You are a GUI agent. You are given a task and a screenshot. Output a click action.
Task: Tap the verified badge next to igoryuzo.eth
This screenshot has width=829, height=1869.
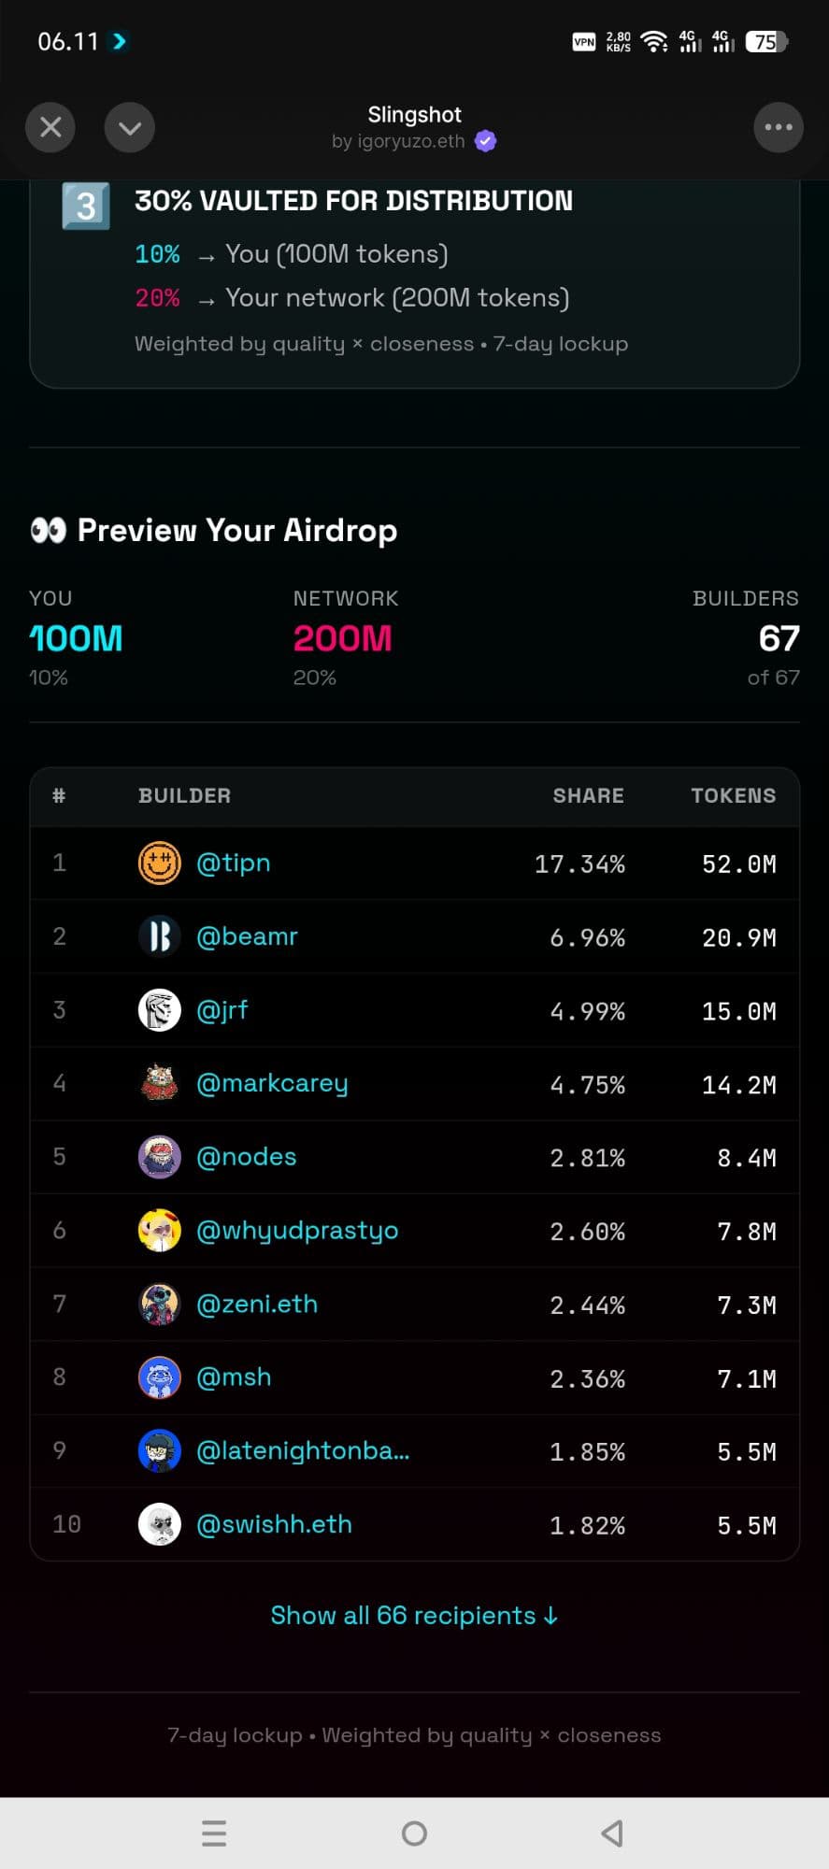485,141
